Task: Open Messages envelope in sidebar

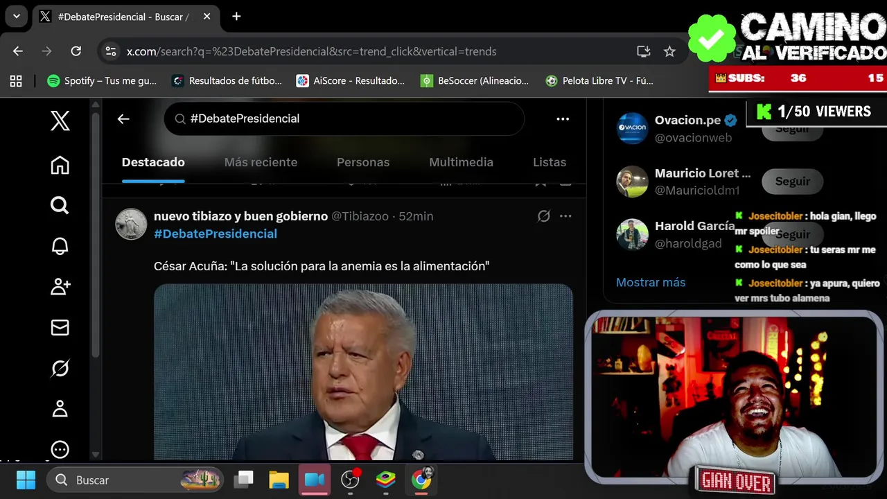Action: coord(60,327)
